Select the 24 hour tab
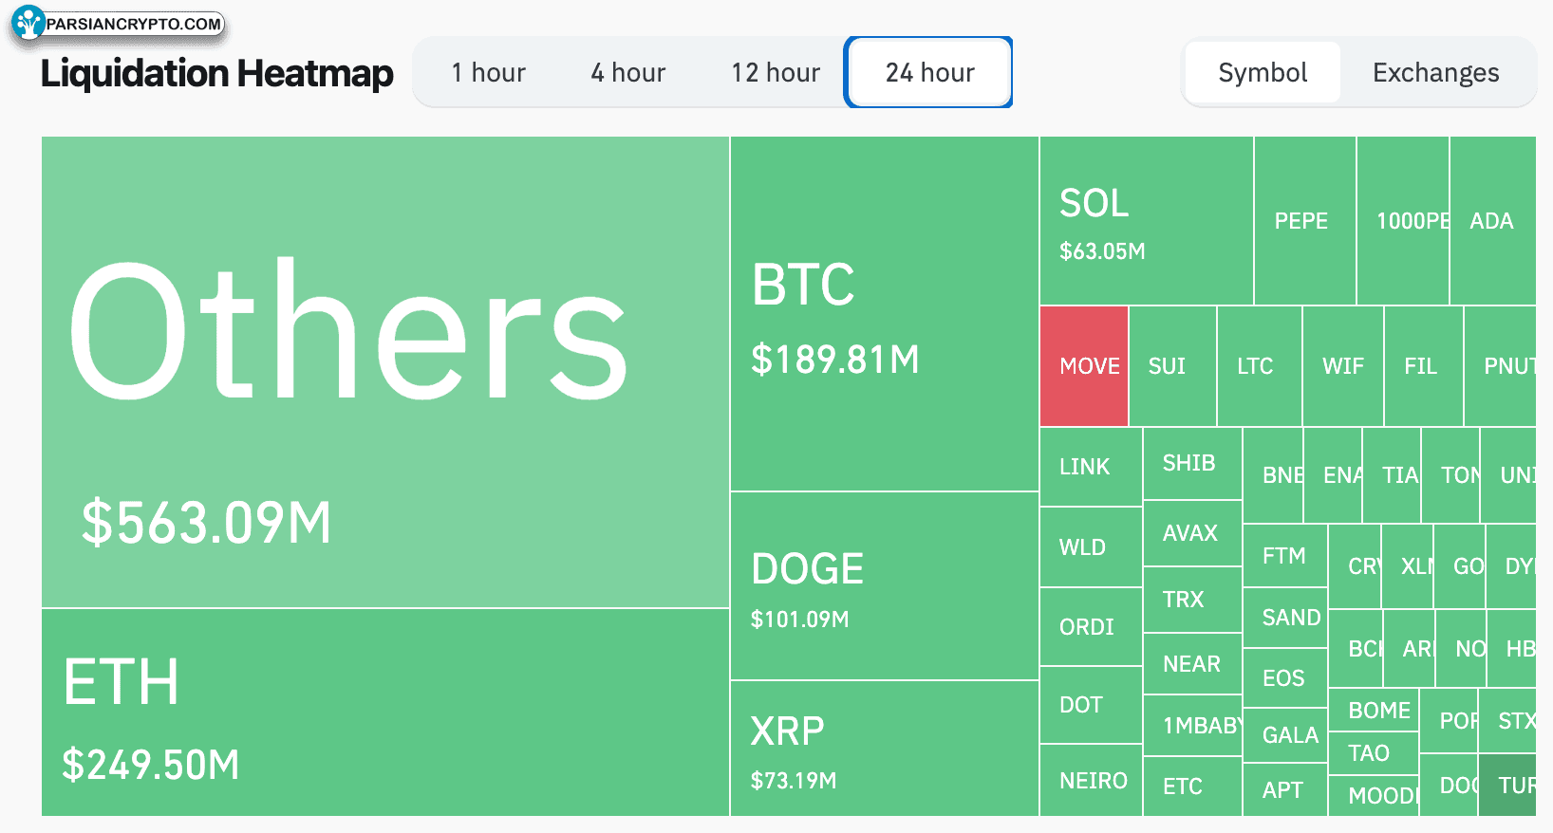This screenshot has height=833, width=1553. pyautogui.click(x=929, y=72)
